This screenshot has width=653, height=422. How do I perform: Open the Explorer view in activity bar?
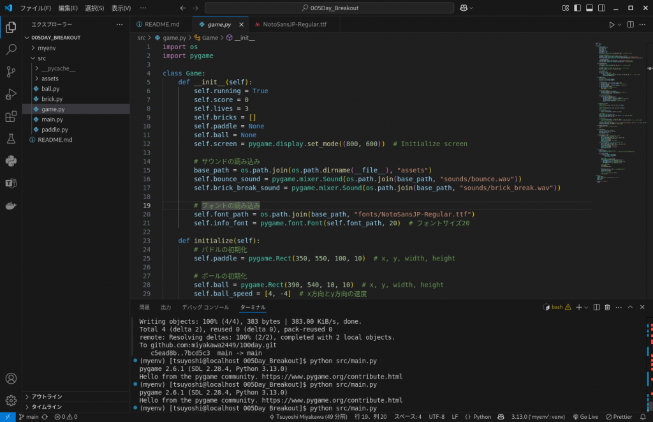point(11,27)
